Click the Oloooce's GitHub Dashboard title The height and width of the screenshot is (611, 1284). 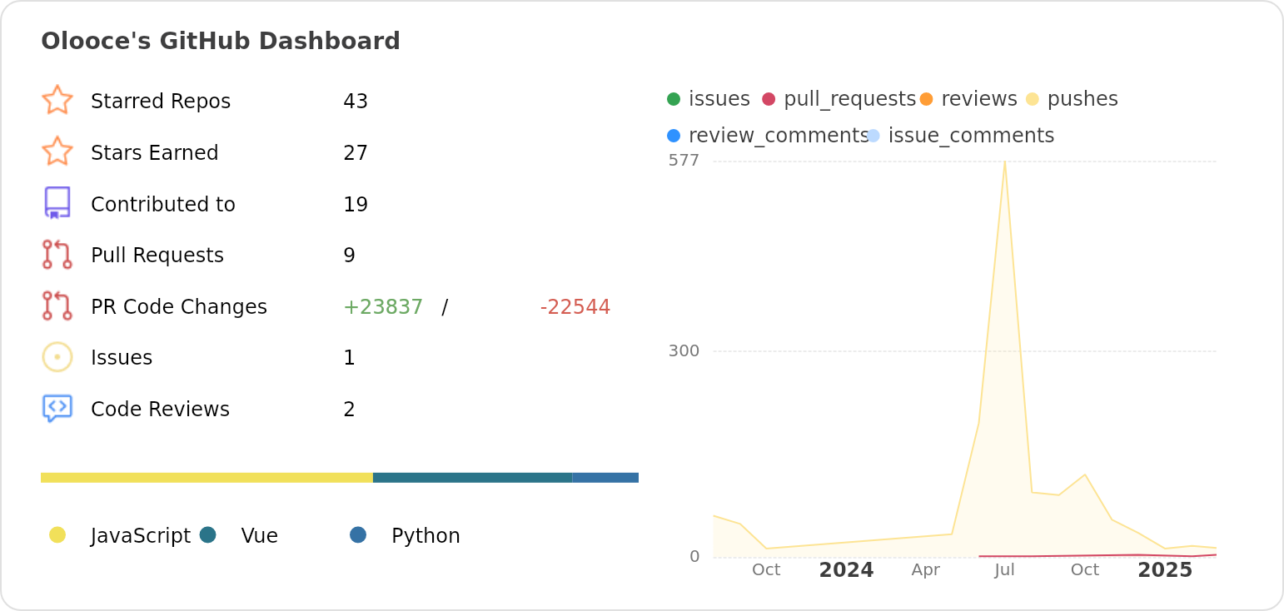[221, 41]
